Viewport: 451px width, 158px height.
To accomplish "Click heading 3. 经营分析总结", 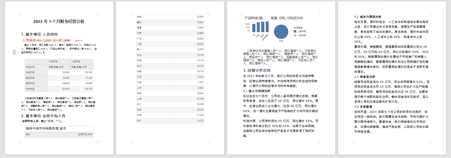I will 257,70.
